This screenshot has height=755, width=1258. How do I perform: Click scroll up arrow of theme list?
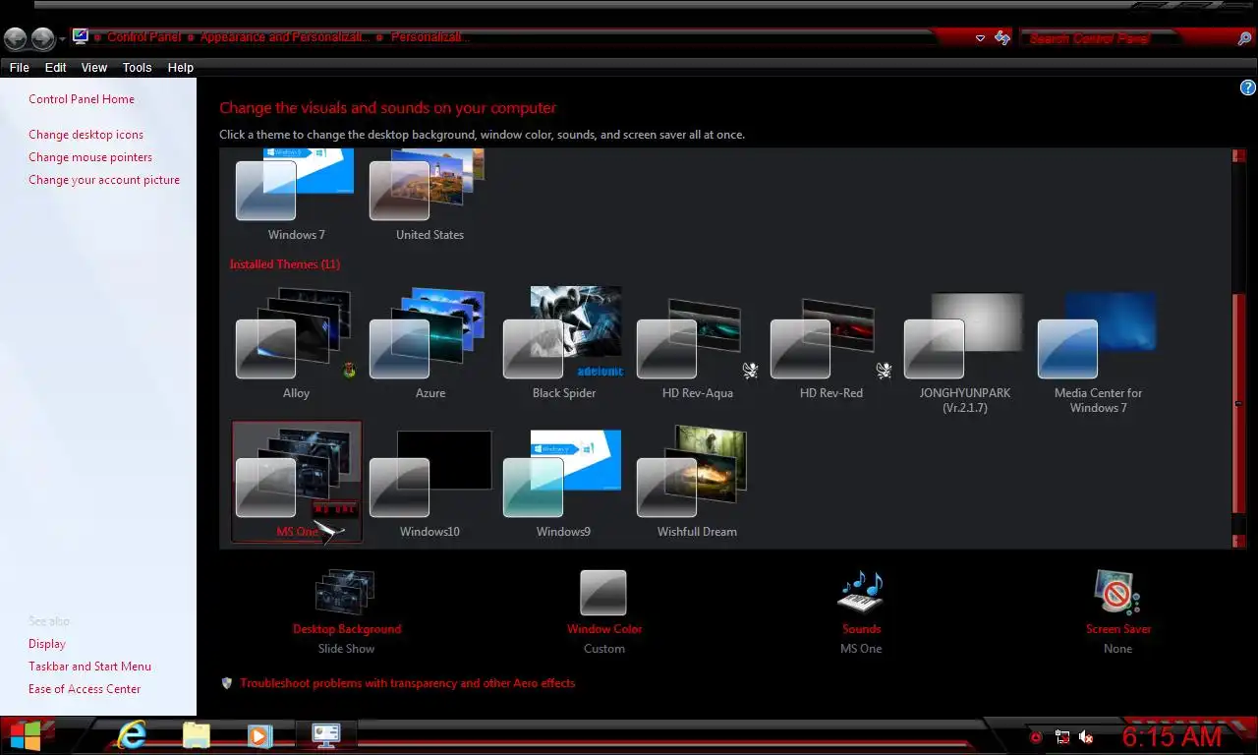click(1238, 155)
